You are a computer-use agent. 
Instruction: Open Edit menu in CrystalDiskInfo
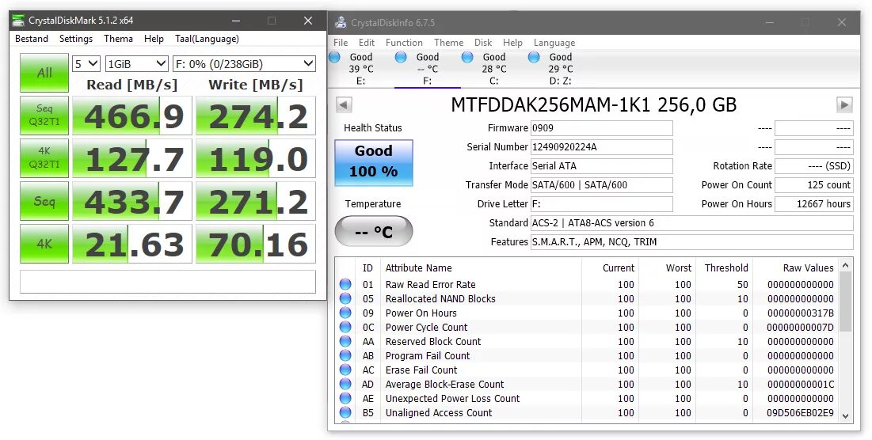367,43
